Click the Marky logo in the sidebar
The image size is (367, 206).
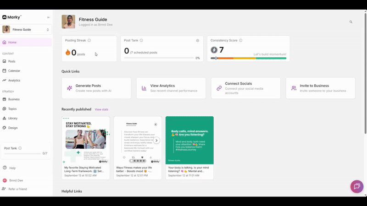12,17
